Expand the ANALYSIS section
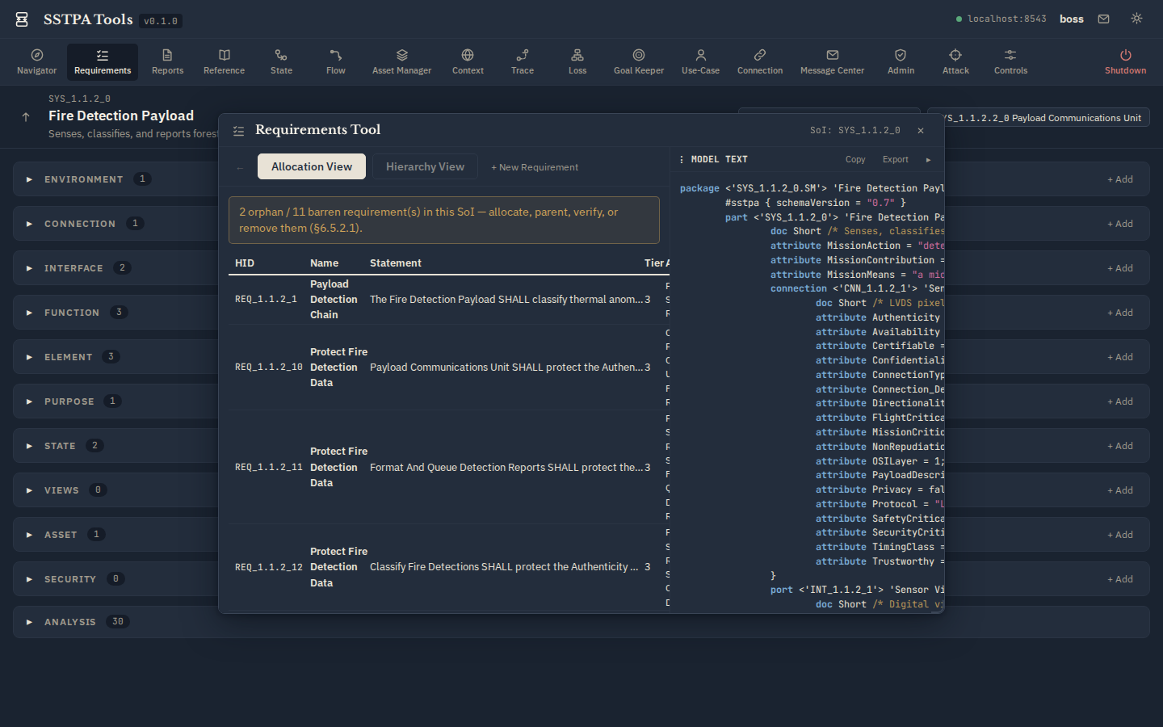 point(29,622)
